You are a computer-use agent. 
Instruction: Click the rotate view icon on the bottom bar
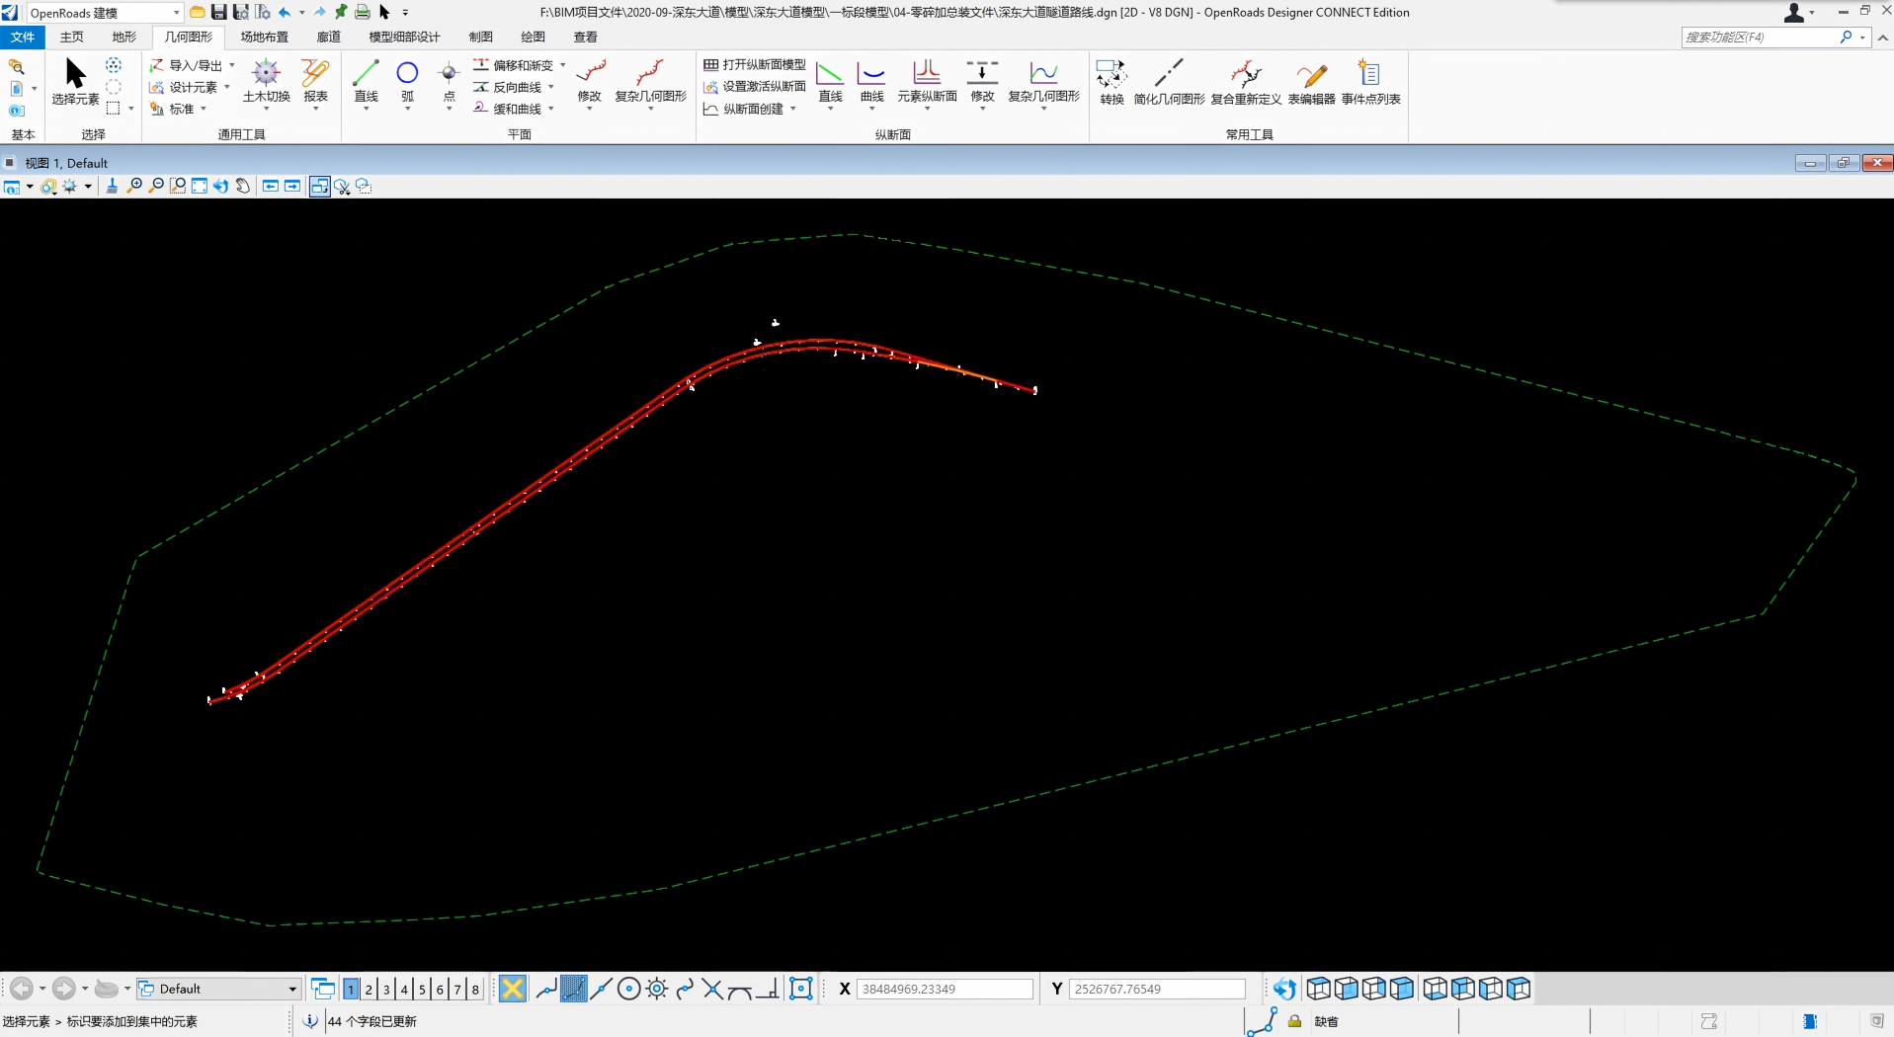pyautogui.click(x=1283, y=989)
